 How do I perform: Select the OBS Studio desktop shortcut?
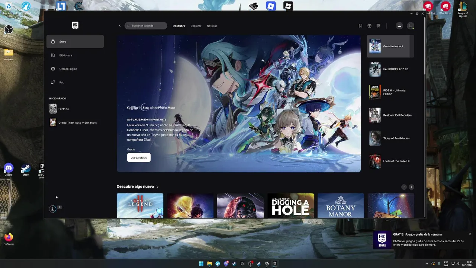[x=9, y=31]
